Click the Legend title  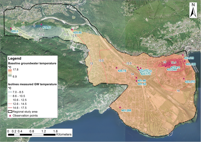pos(15,59)
